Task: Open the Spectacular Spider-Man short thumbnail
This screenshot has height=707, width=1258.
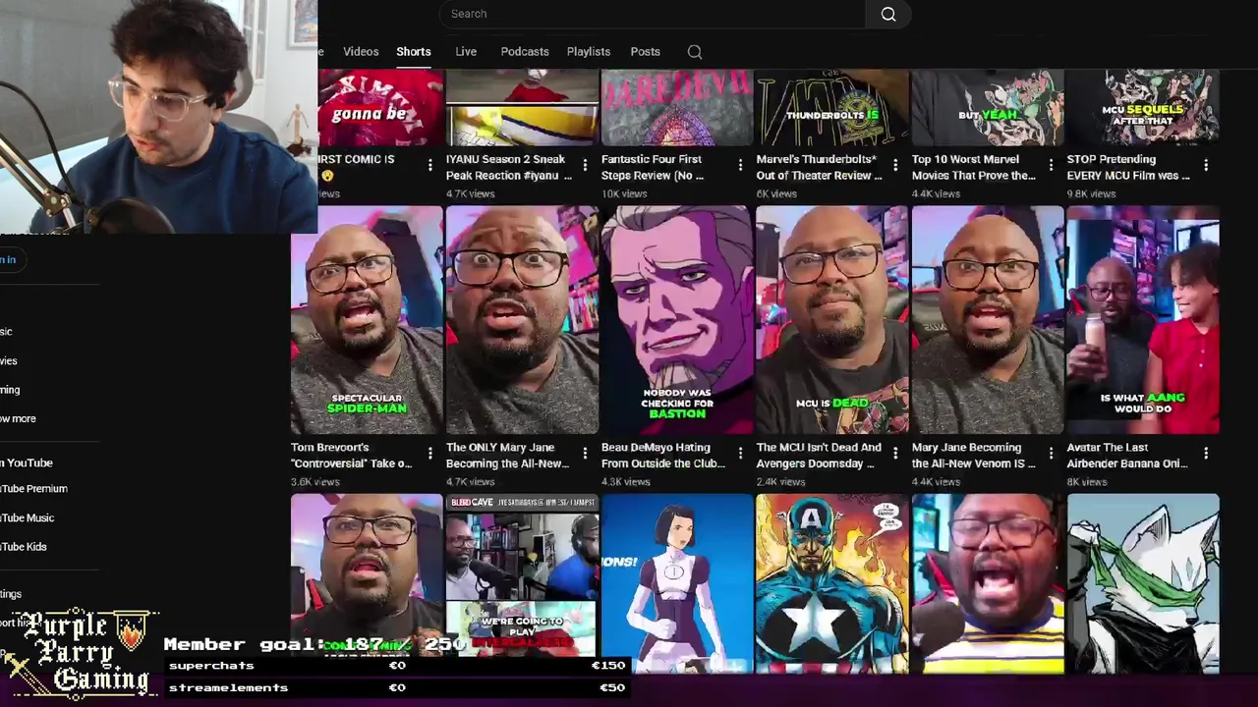Action: coord(367,320)
